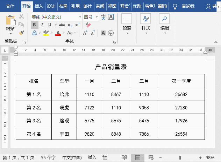
Task: Switch to the Layout tab
Action: 63,6
